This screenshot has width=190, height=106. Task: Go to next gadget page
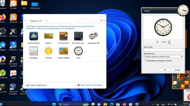click(x=46, y=21)
